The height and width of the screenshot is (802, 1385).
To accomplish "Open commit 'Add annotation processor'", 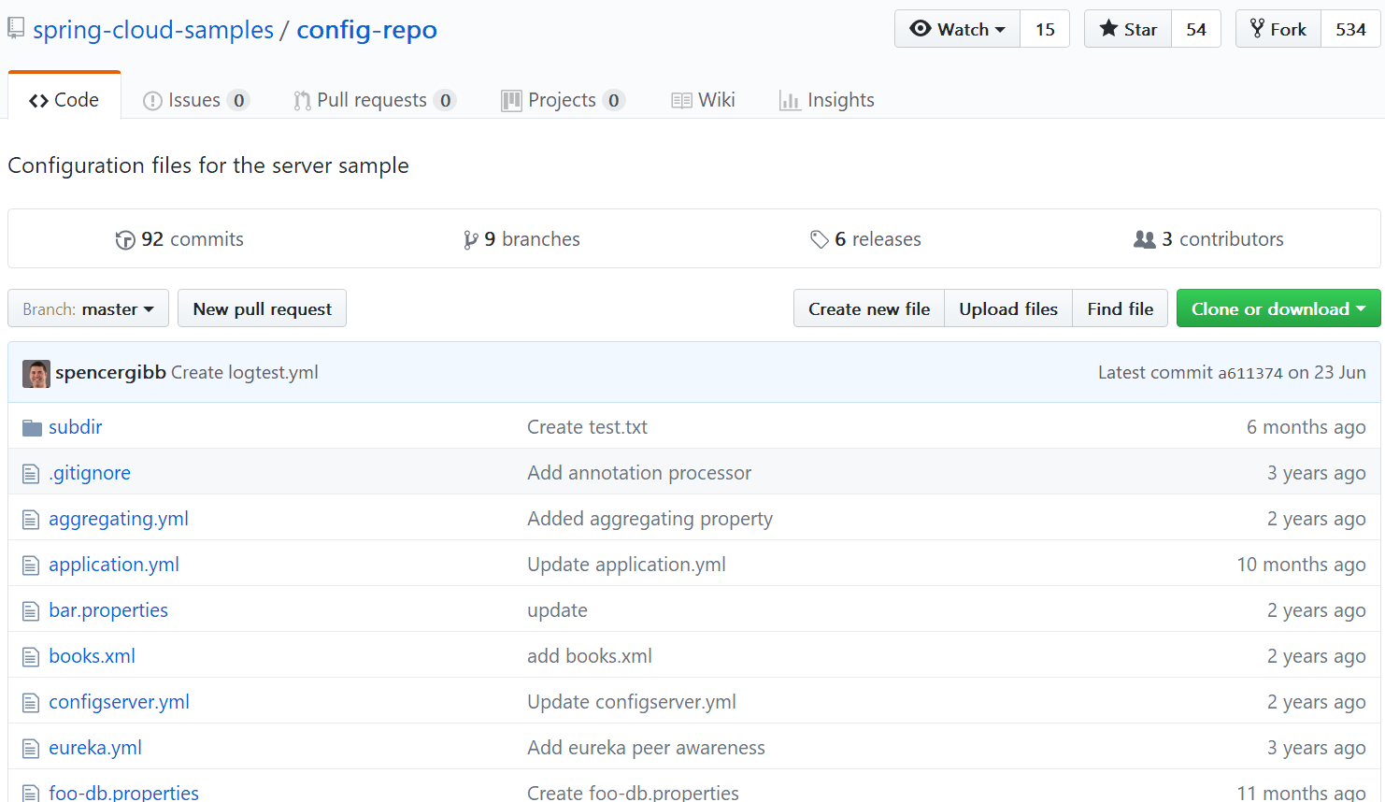I will (x=639, y=473).
